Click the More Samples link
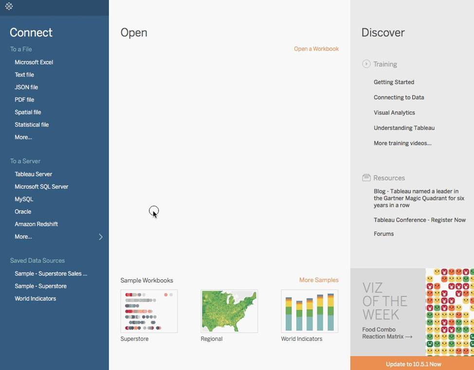The height and width of the screenshot is (370, 474). 319,280
